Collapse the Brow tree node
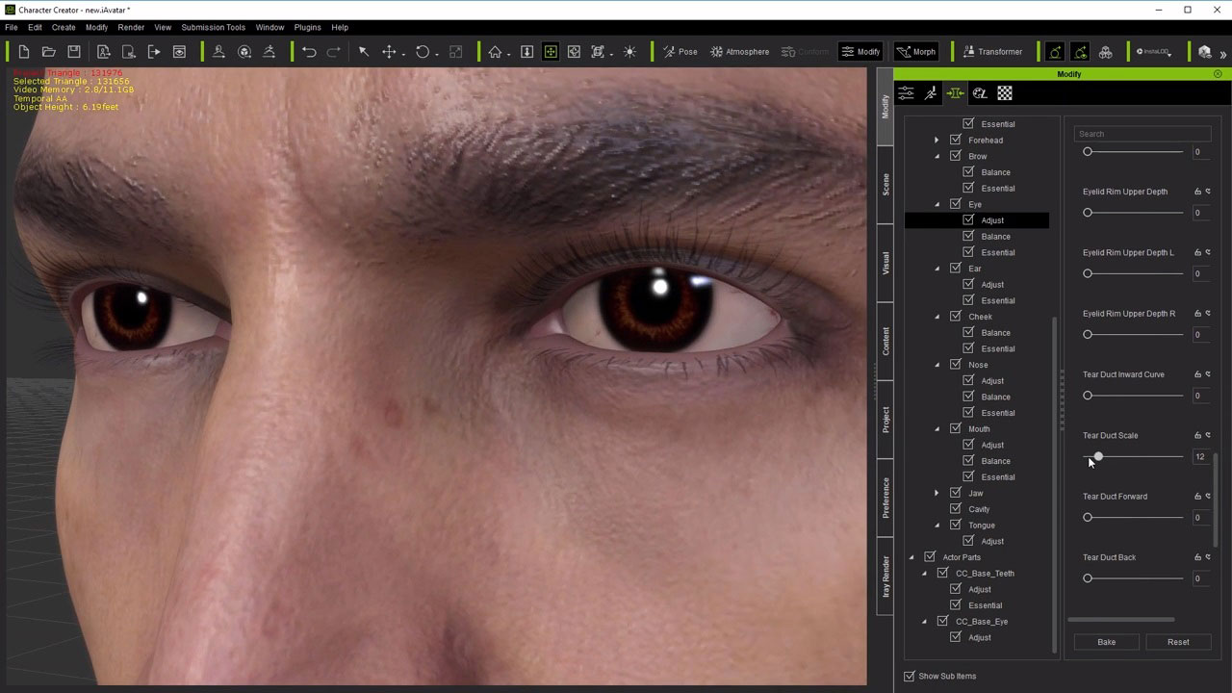The height and width of the screenshot is (693, 1232). pos(937,156)
